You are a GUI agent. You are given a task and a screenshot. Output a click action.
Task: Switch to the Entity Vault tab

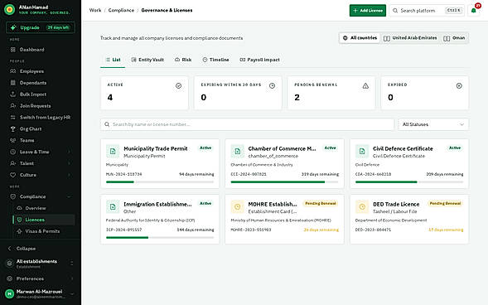pyautogui.click(x=147, y=60)
